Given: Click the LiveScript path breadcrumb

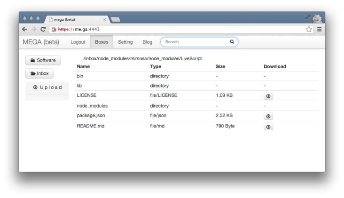Looking at the screenshot, I should (191, 59).
